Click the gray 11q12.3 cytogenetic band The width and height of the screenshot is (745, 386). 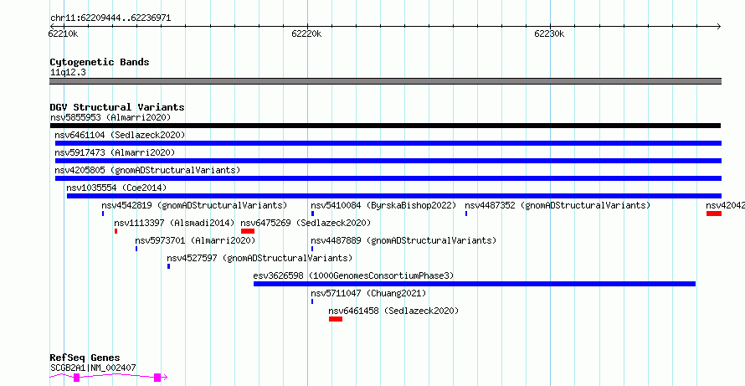pyautogui.click(x=385, y=81)
